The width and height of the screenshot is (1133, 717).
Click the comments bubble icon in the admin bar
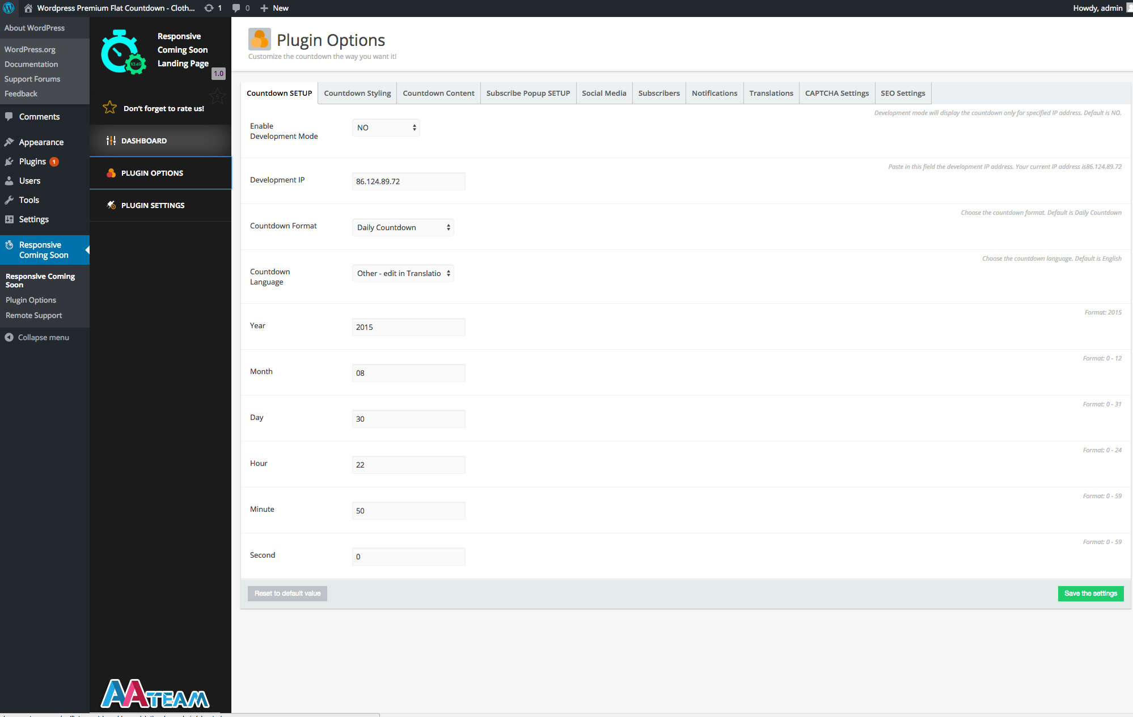pos(236,8)
